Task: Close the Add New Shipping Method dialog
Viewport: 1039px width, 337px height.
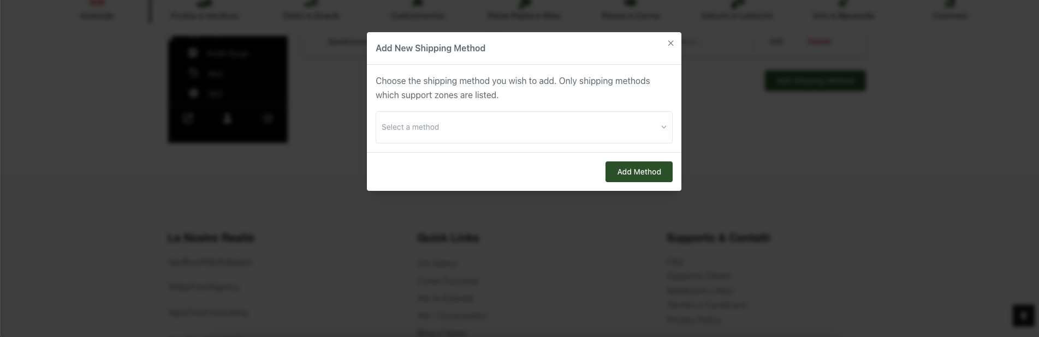Action: (x=670, y=43)
